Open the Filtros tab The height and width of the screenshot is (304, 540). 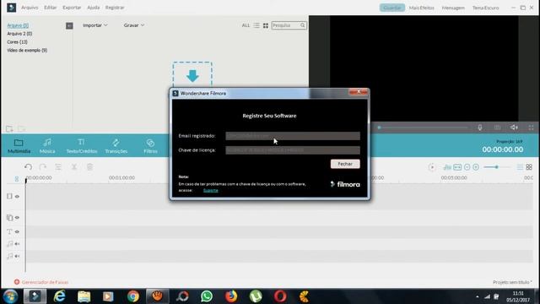(150, 146)
